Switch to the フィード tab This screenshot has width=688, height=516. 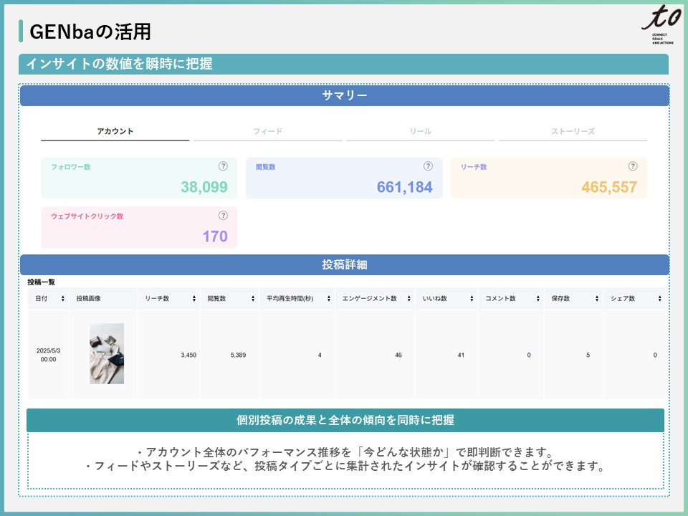tap(268, 132)
